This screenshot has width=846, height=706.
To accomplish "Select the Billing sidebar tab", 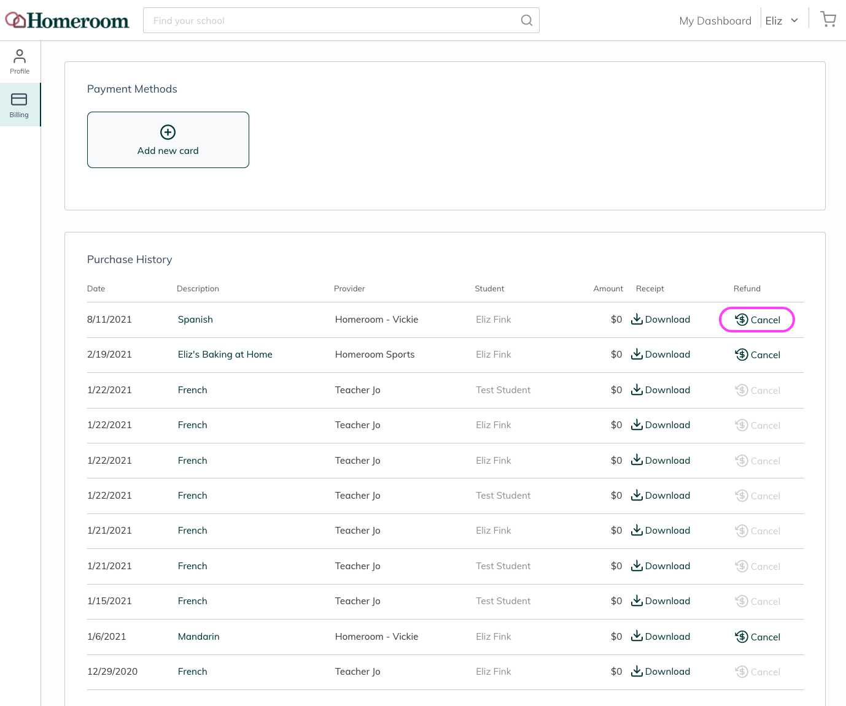I will coord(20,105).
